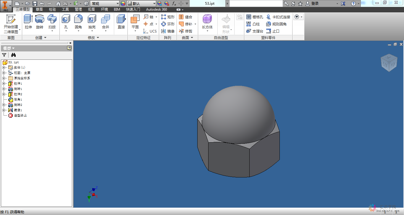The height and width of the screenshot is (215, 404).
Task: Select the Boss (凸柱) tool
Action: (x=253, y=24)
